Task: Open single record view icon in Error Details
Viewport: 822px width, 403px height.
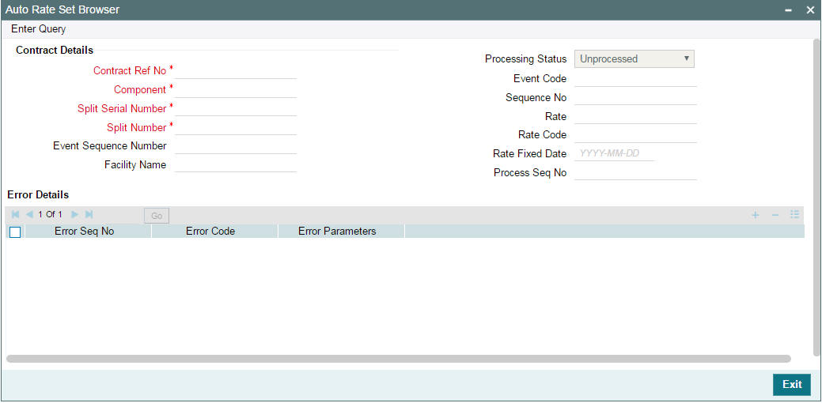Action: [795, 215]
